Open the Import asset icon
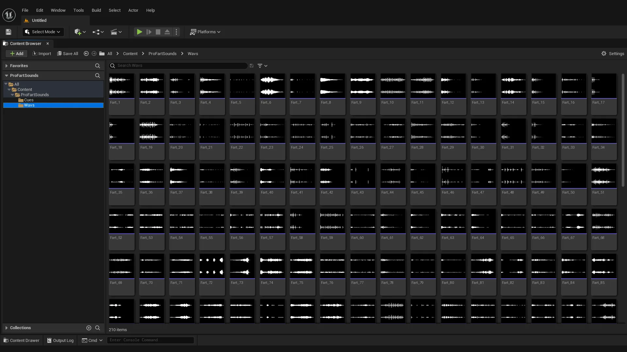Viewport: 627px width, 352px height. 42,53
